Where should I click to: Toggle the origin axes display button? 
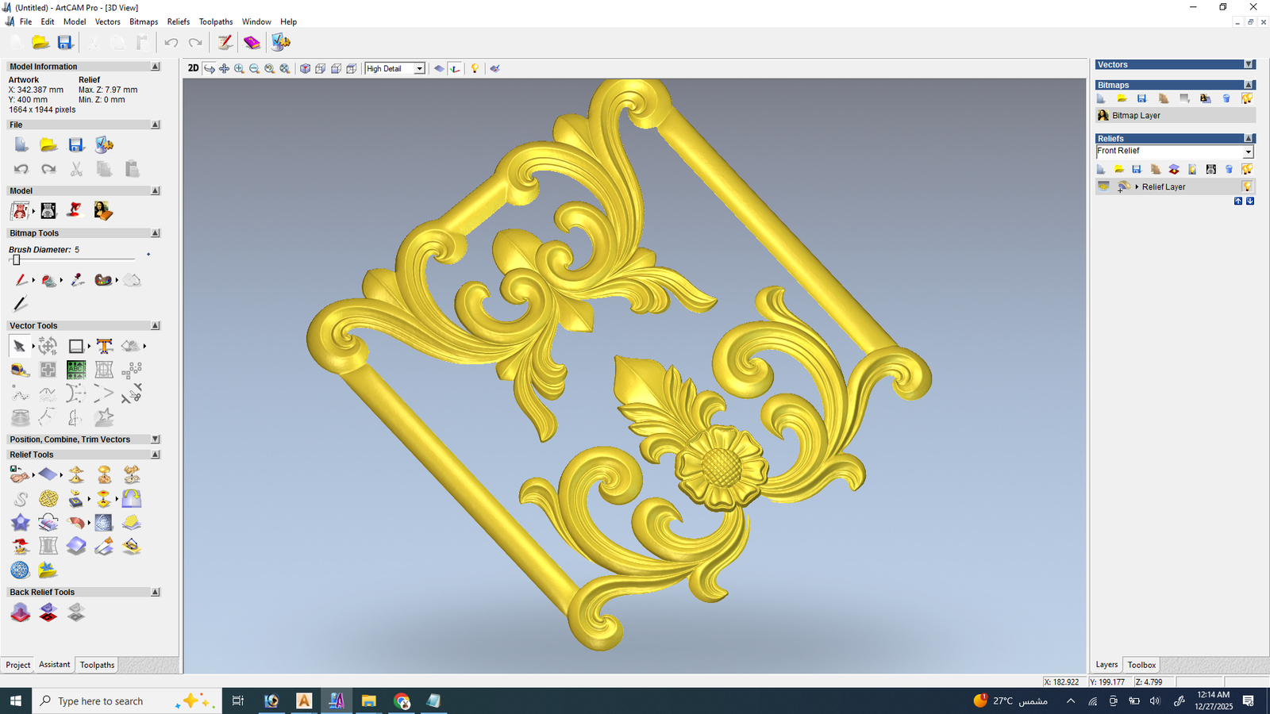[x=455, y=69]
